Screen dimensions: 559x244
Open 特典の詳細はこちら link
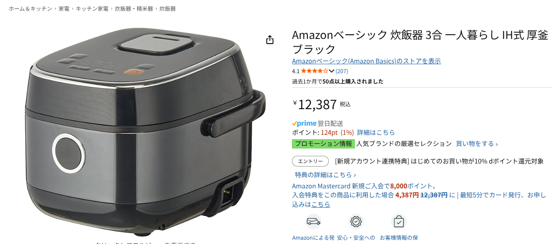[x=325, y=175]
